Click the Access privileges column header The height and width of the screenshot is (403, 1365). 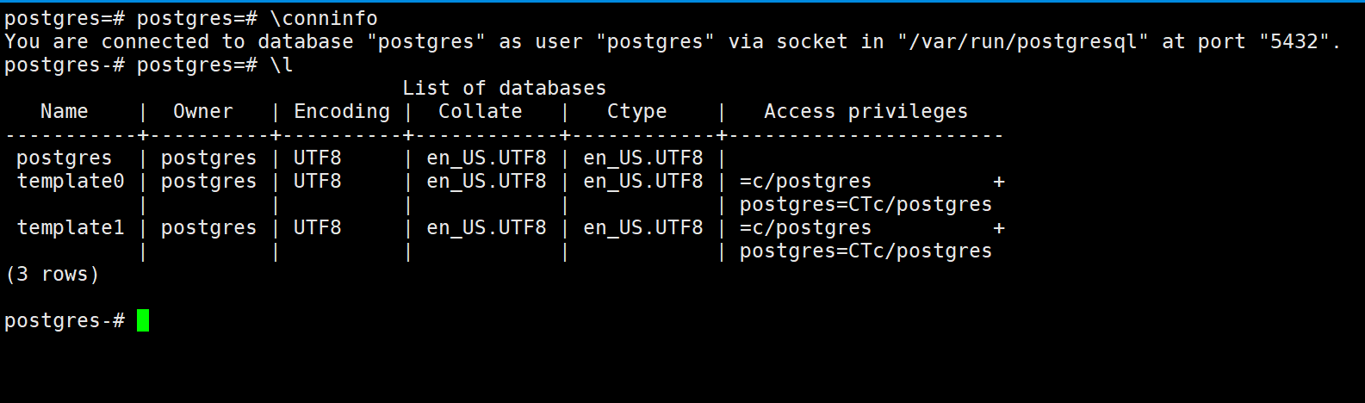866,111
